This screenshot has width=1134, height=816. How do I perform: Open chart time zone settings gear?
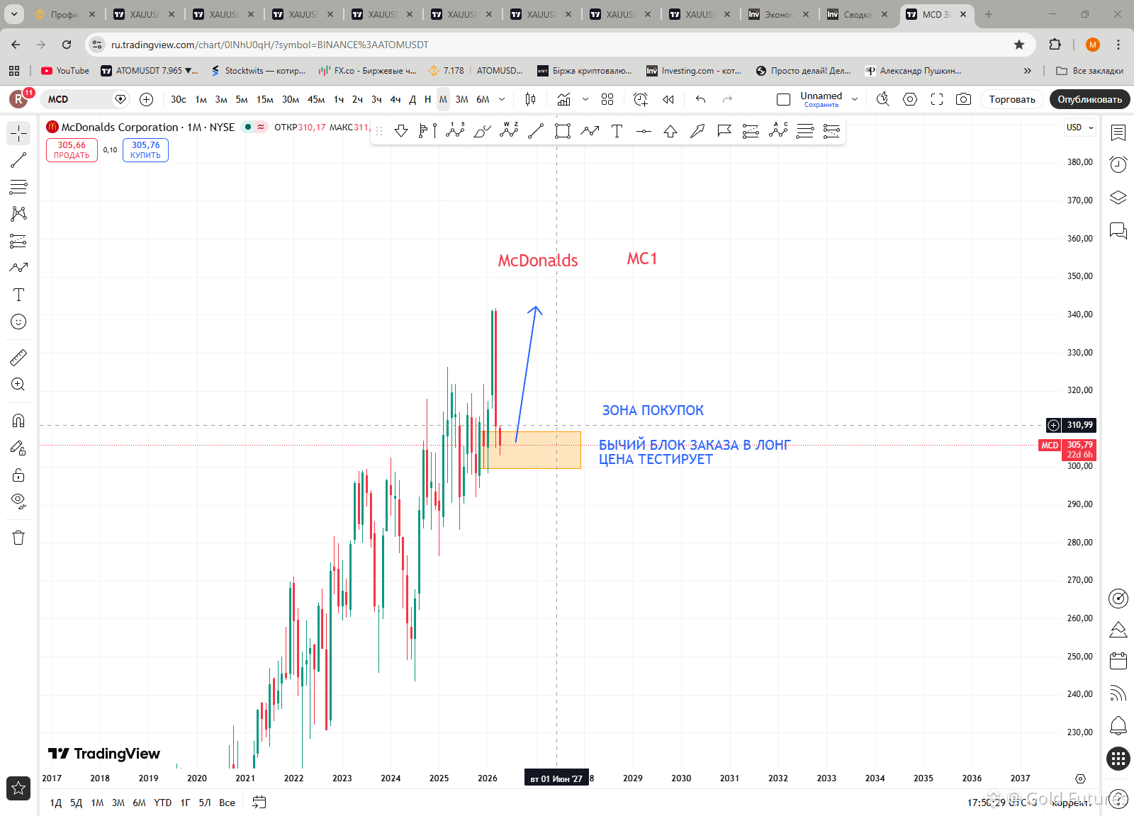coord(1080,778)
